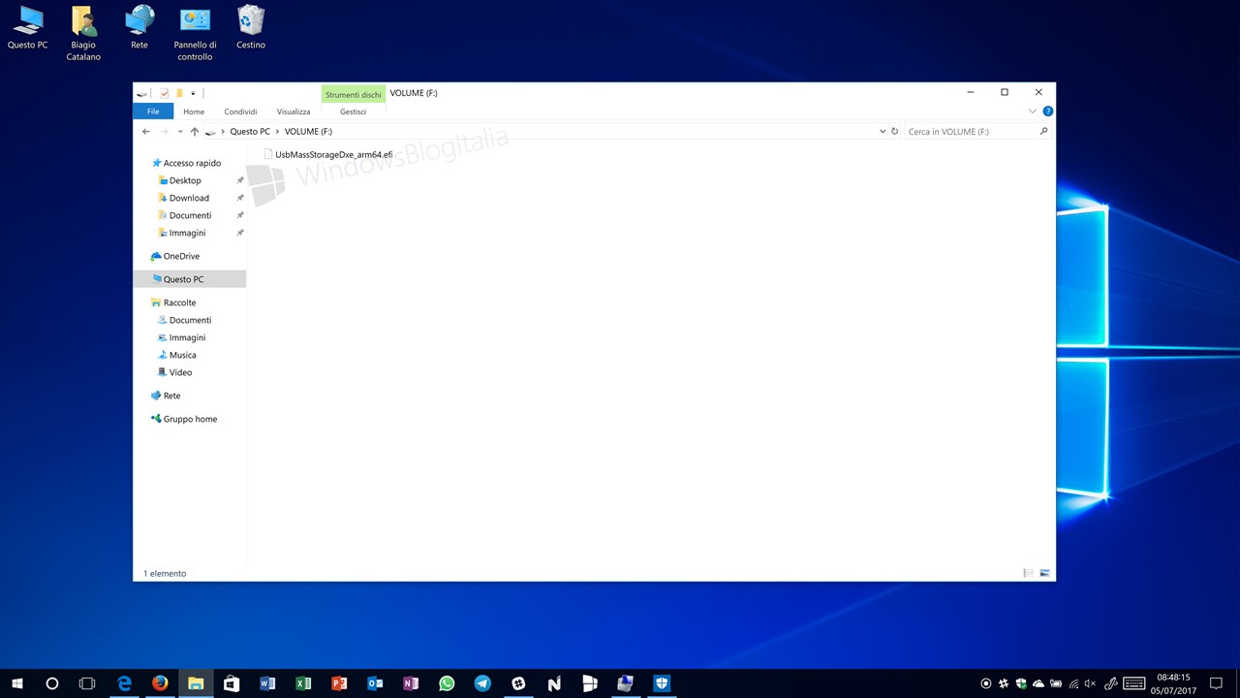
Task: Click the pin icon next to Download
Action: 240,198
